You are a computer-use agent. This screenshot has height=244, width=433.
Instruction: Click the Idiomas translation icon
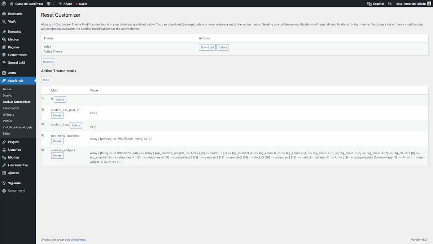pos(4,158)
